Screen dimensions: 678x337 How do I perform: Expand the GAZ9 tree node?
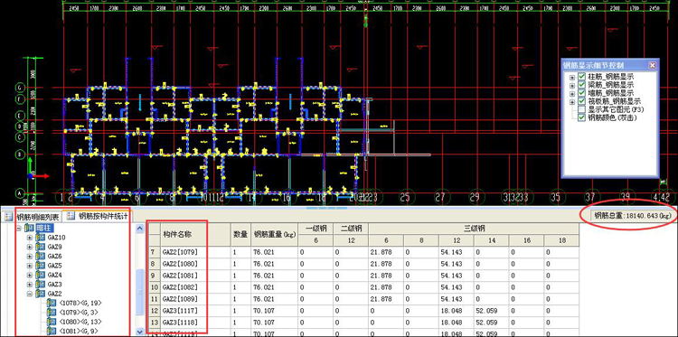30,248
